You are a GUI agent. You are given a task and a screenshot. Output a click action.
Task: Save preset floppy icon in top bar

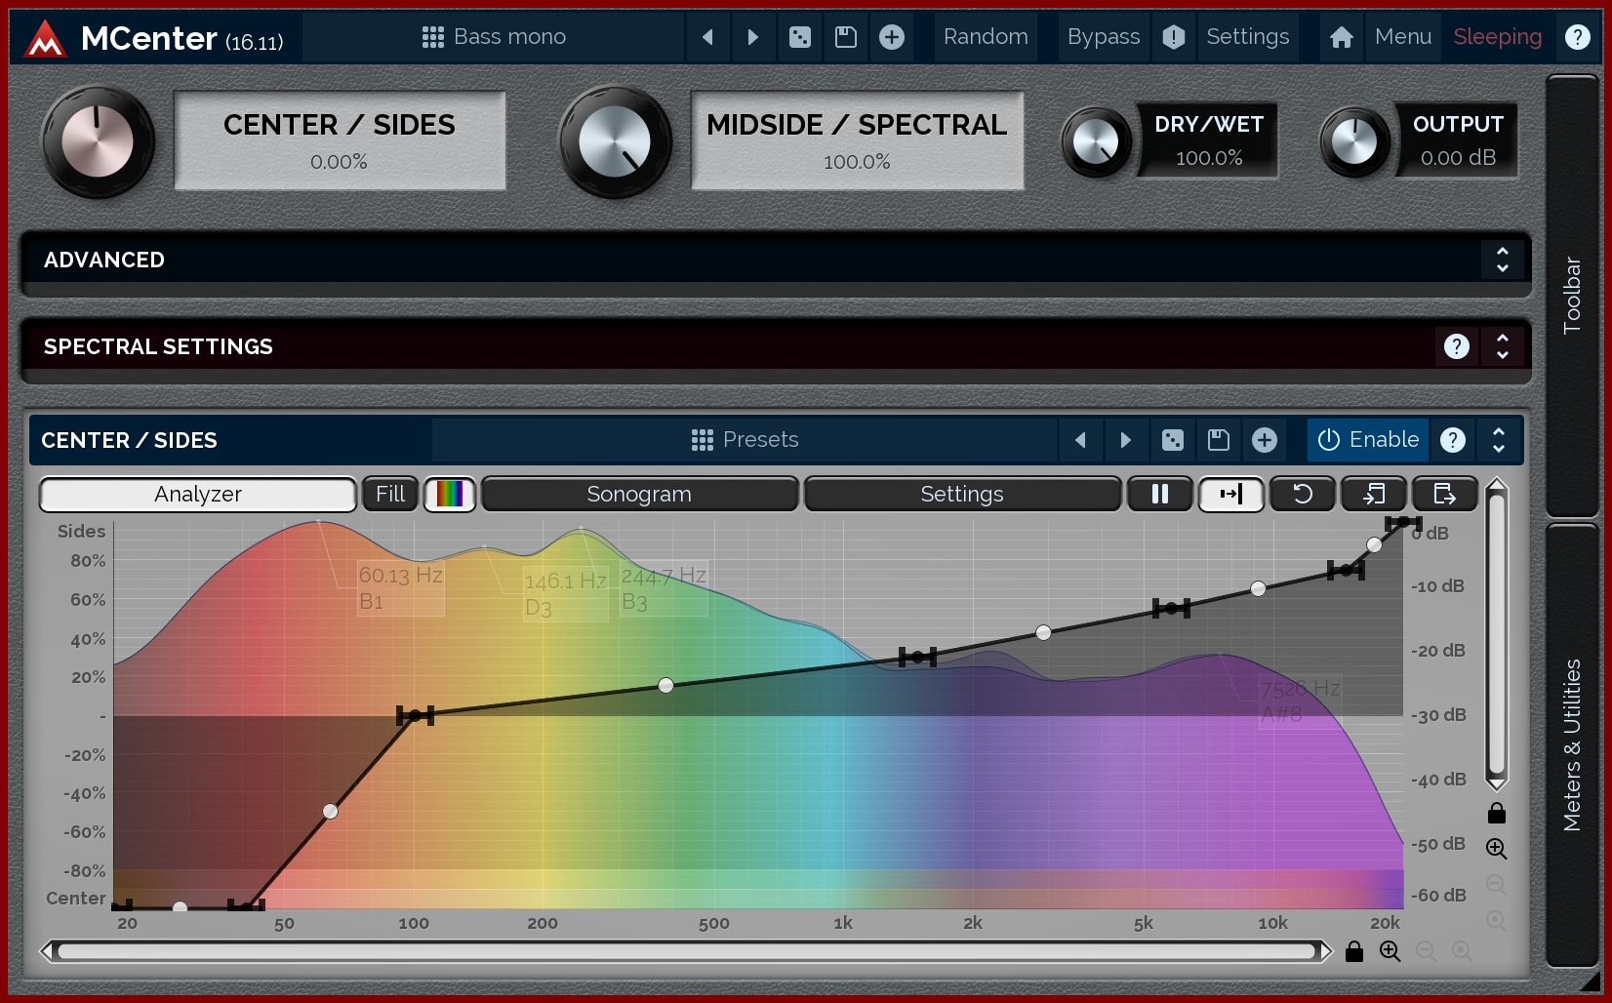pyautogui.click(x=846, y=37)
